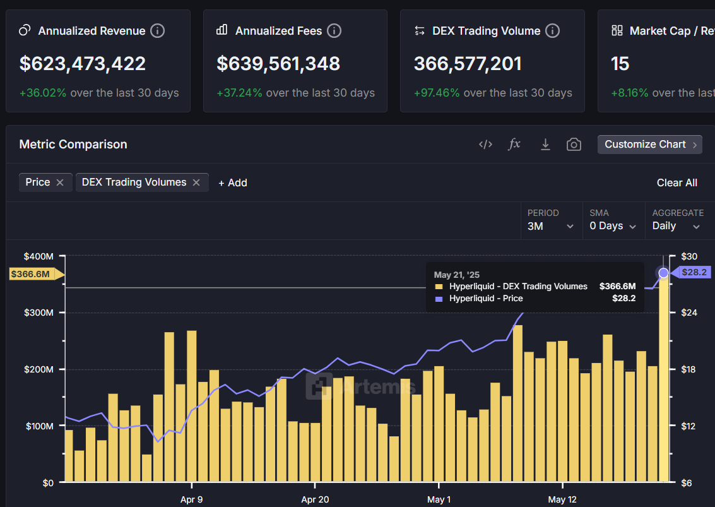Click the Annualized Fees bar chart icon
715x507 pixels.
tap(222, 30)
